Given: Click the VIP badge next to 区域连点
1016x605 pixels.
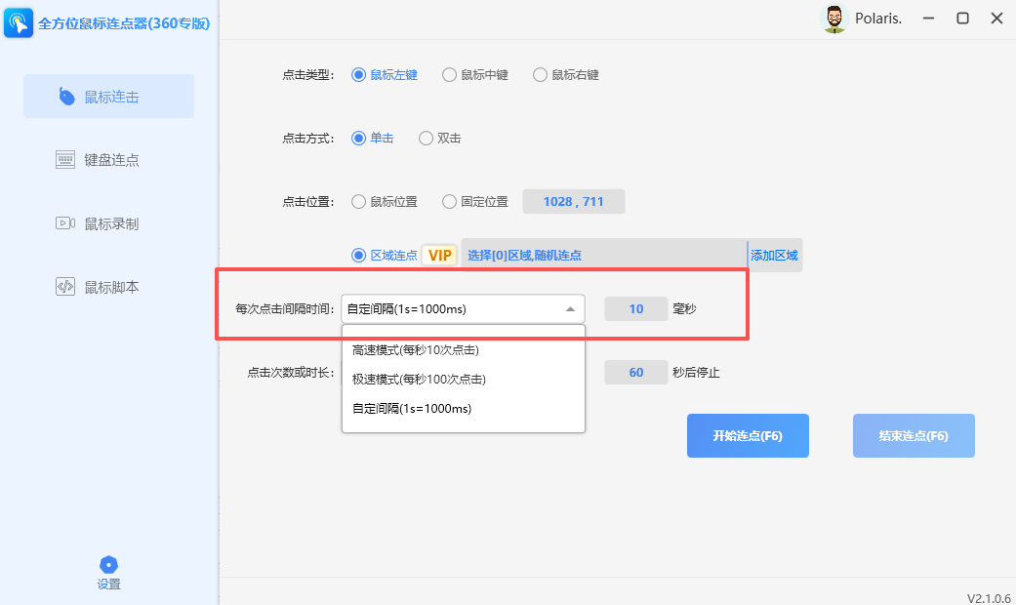Looking at the screenshot, I should click(439, 254).
